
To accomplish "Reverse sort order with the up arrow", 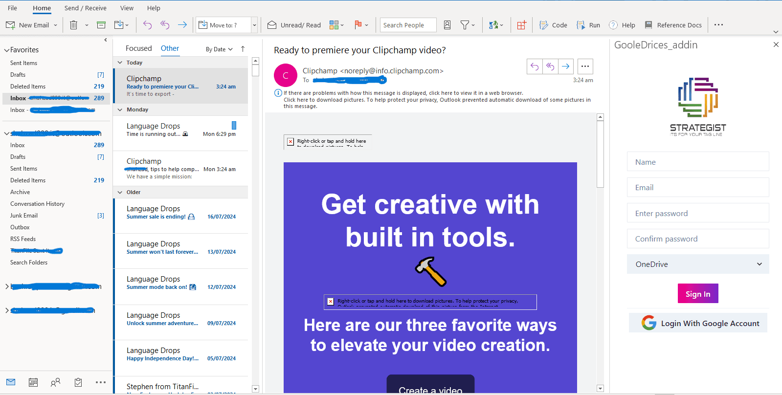I will (243, 49).
